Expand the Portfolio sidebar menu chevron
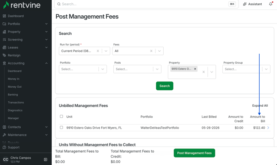 pyautogui.click(x=46, y=24)
